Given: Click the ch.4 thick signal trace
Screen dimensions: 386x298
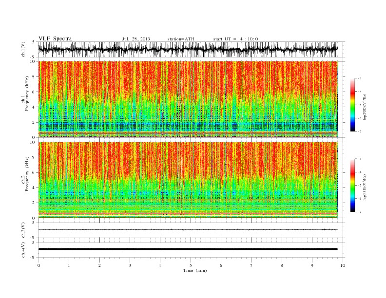Looking at the screenshot, I should [x=188, y=249].
